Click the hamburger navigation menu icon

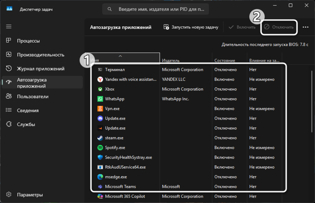pyautogui.click(x=9, y=27)
